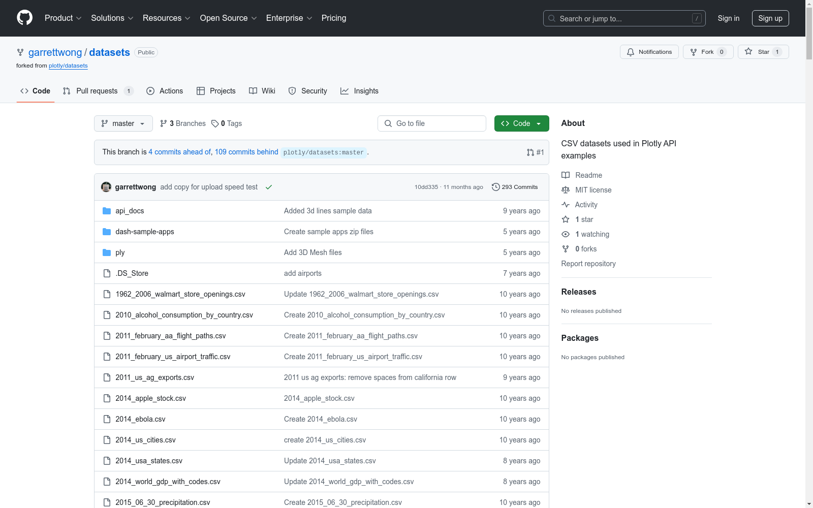Image resolution: width=813 pixels, height=508 pixels.
Task: Open the plotly/datasets fork source link
Action: pyautogui.click(x=68, y=66)
